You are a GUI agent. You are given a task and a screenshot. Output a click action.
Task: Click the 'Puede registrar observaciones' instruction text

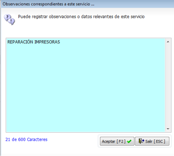coord(81,16)
